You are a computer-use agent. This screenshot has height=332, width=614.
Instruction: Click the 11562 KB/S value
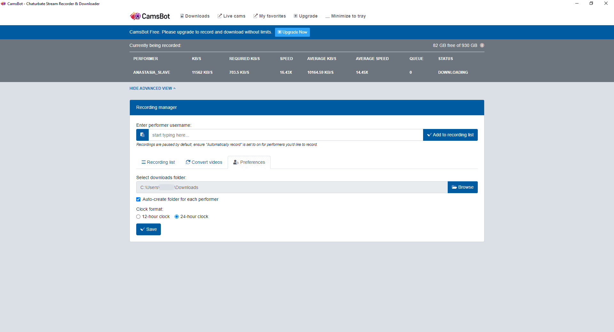(202, 72)
